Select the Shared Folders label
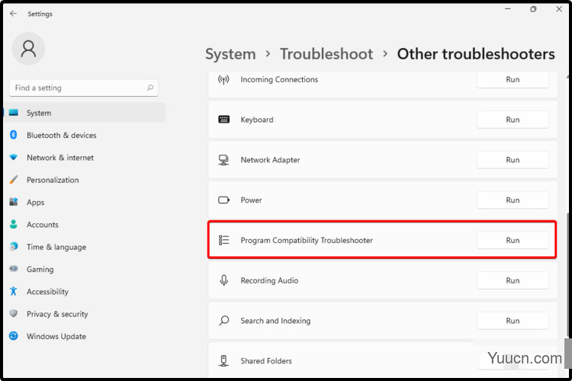 pos(266,361)
